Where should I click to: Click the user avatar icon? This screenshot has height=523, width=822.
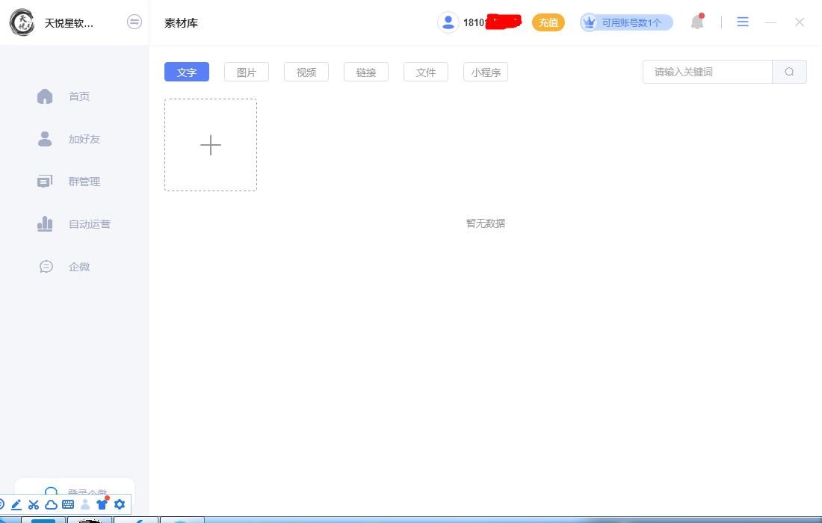pyautogui.click(x=448, y=22)
